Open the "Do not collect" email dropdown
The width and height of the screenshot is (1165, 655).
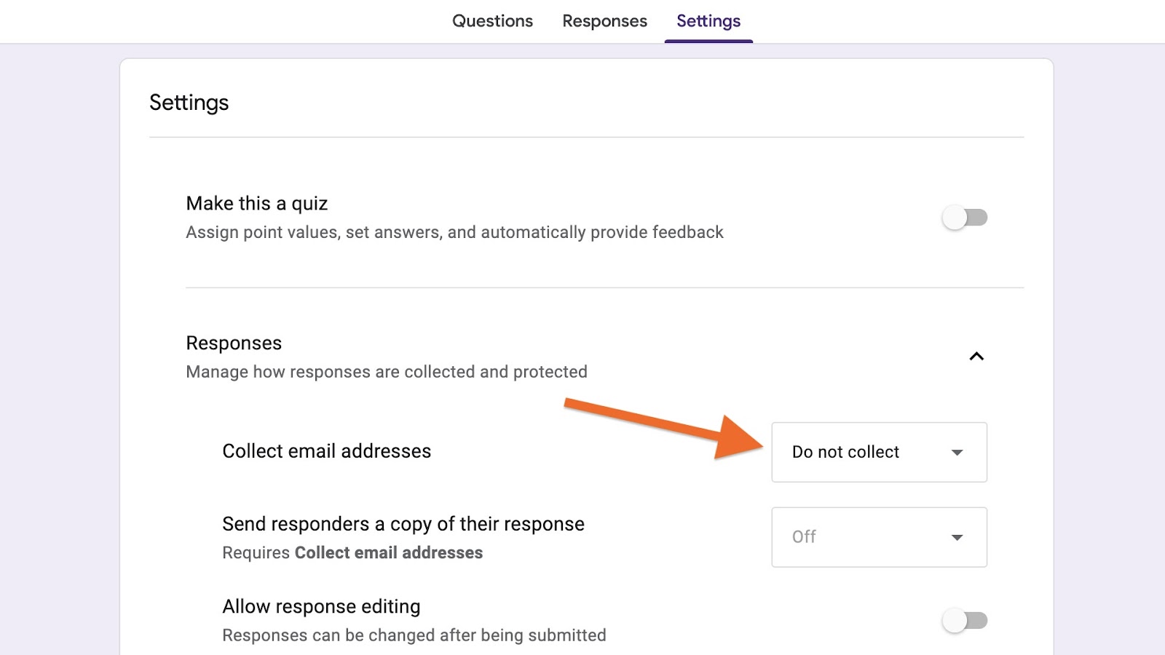coord(878,452)
